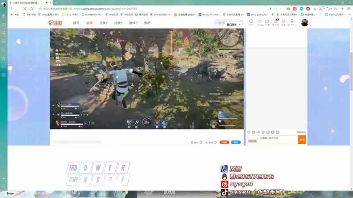This screenshot has height=198, width=353.
Task: Open the douyu TV 5306 bookmark
Action: point(209,15)
